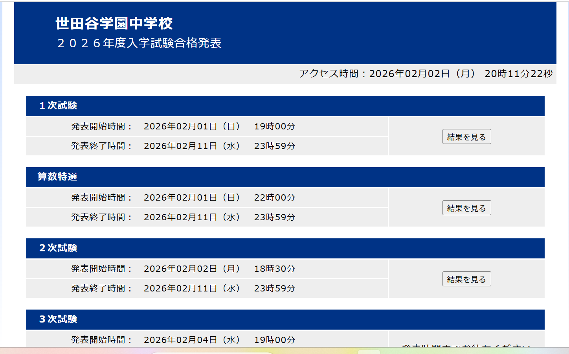Select the 2次試験 section header
Image resolution: width=569 pixels, height=354 pixels.
tap(58, 248)
